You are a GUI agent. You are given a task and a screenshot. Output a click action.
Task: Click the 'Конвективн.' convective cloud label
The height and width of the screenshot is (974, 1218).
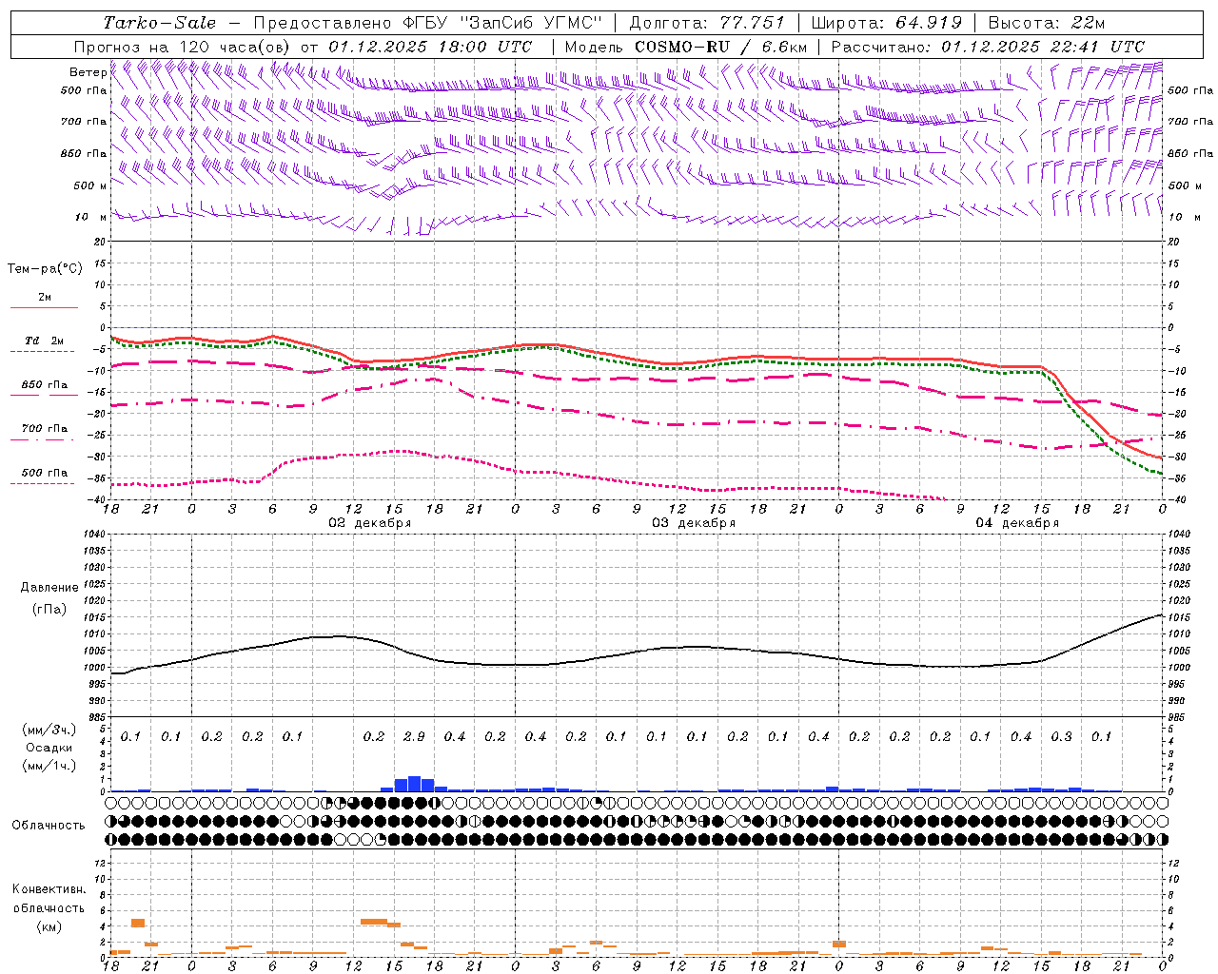click(49, 889)
